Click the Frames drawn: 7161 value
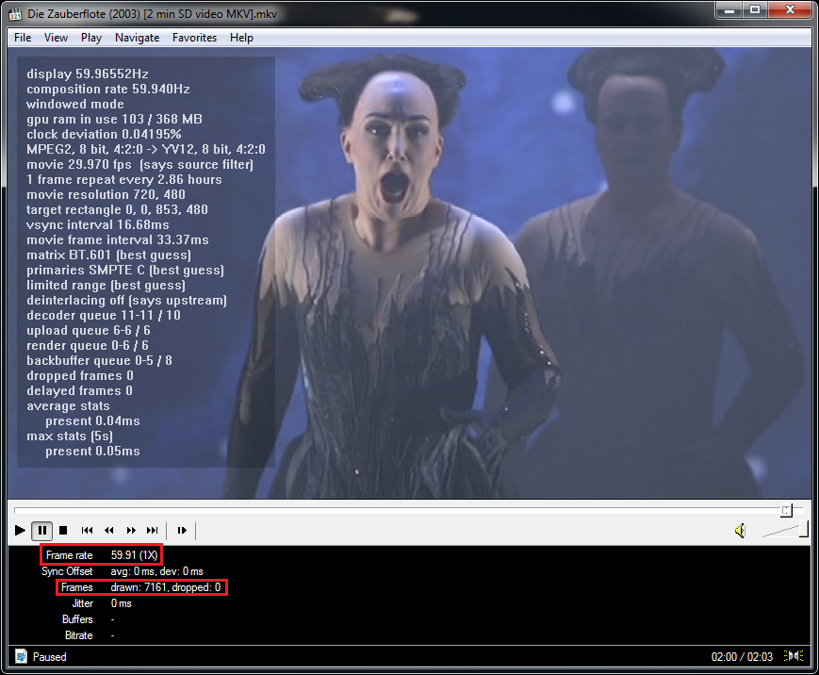 point(166,587)
